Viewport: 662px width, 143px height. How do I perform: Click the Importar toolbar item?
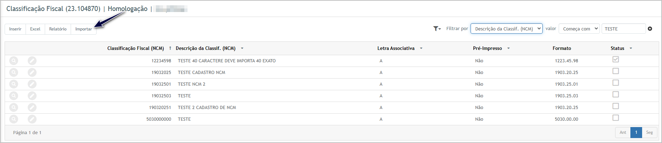point(83,29)
